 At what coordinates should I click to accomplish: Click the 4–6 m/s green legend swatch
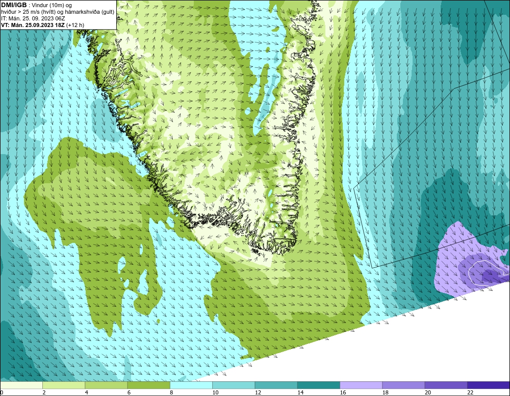coord(107,385)
